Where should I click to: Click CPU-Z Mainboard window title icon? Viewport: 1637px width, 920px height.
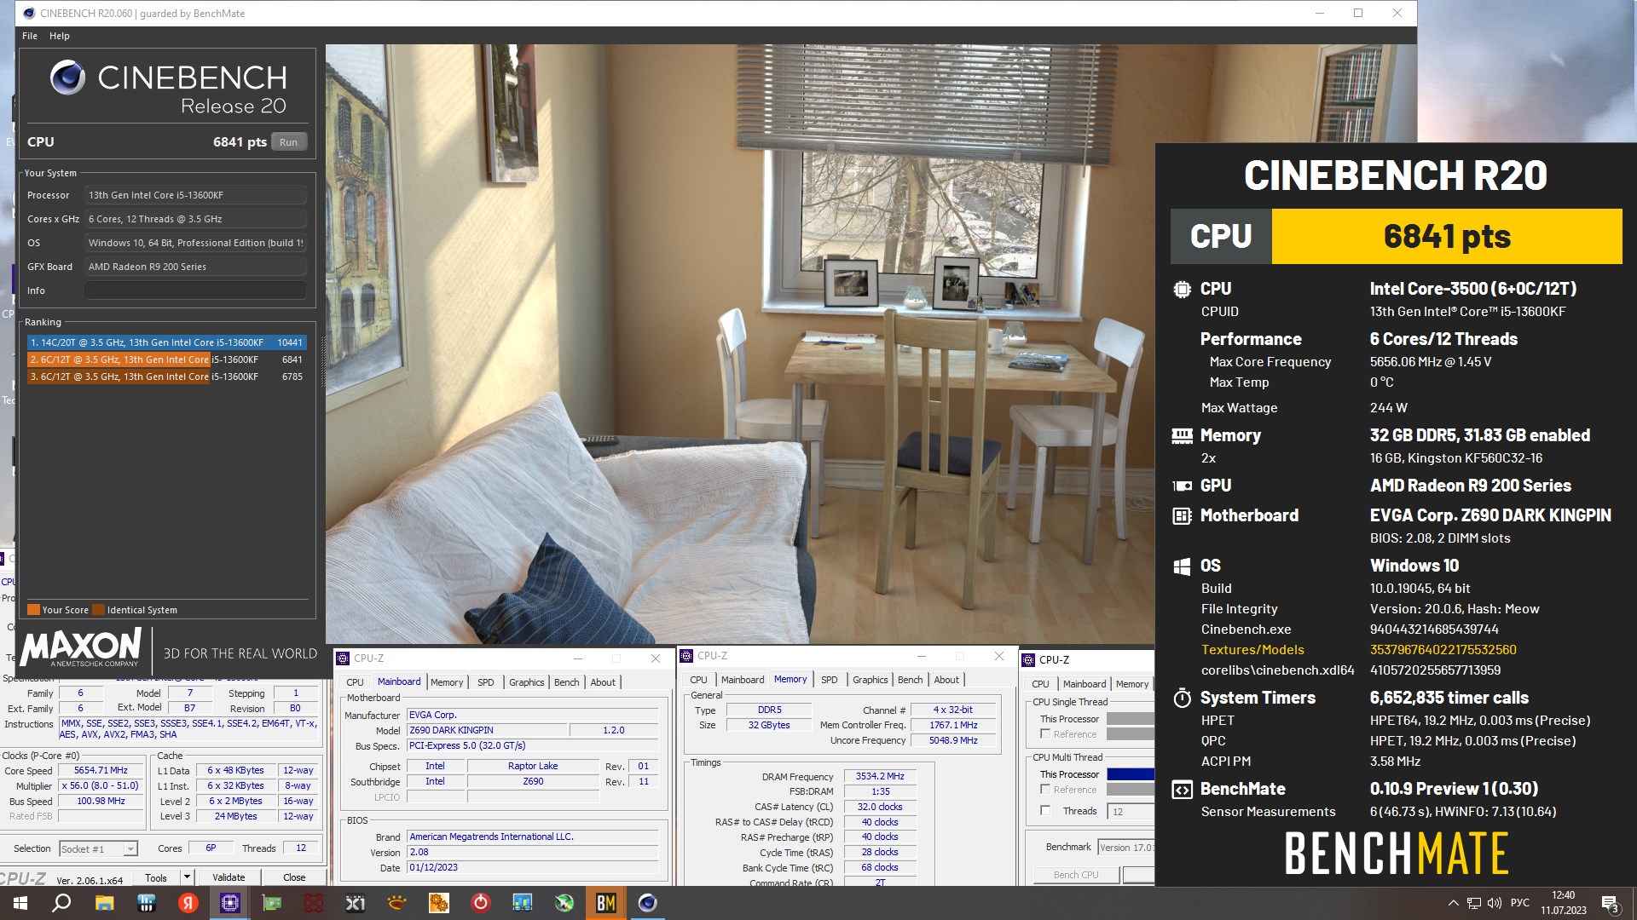click(343, 658)
